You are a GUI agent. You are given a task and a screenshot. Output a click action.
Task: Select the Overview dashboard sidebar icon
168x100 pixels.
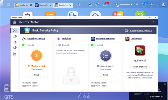click(x=15, y=30)
